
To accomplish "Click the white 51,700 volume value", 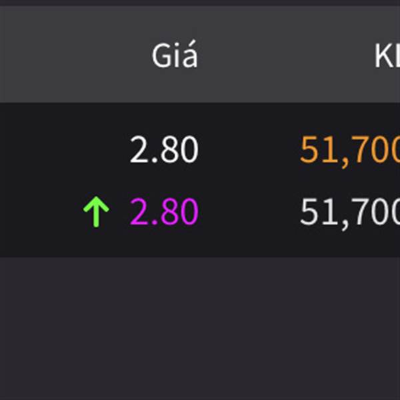I will click(350, 213).
